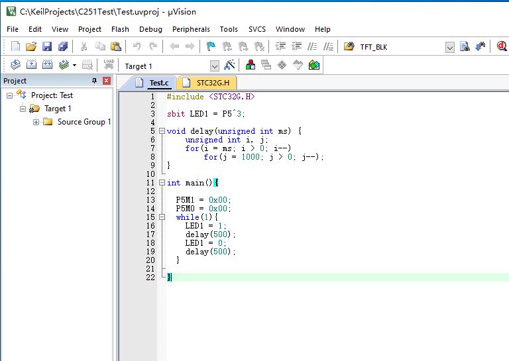Navigate backwards with left arrow

[x=174, y=47]
